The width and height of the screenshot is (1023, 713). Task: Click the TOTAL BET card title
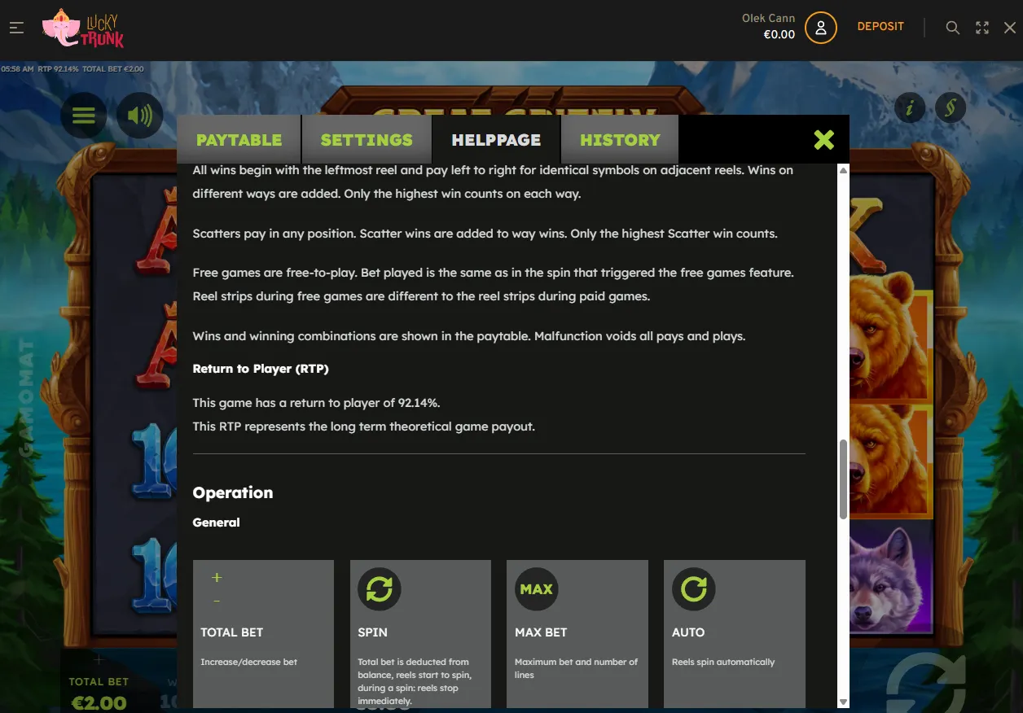point(232,632)
